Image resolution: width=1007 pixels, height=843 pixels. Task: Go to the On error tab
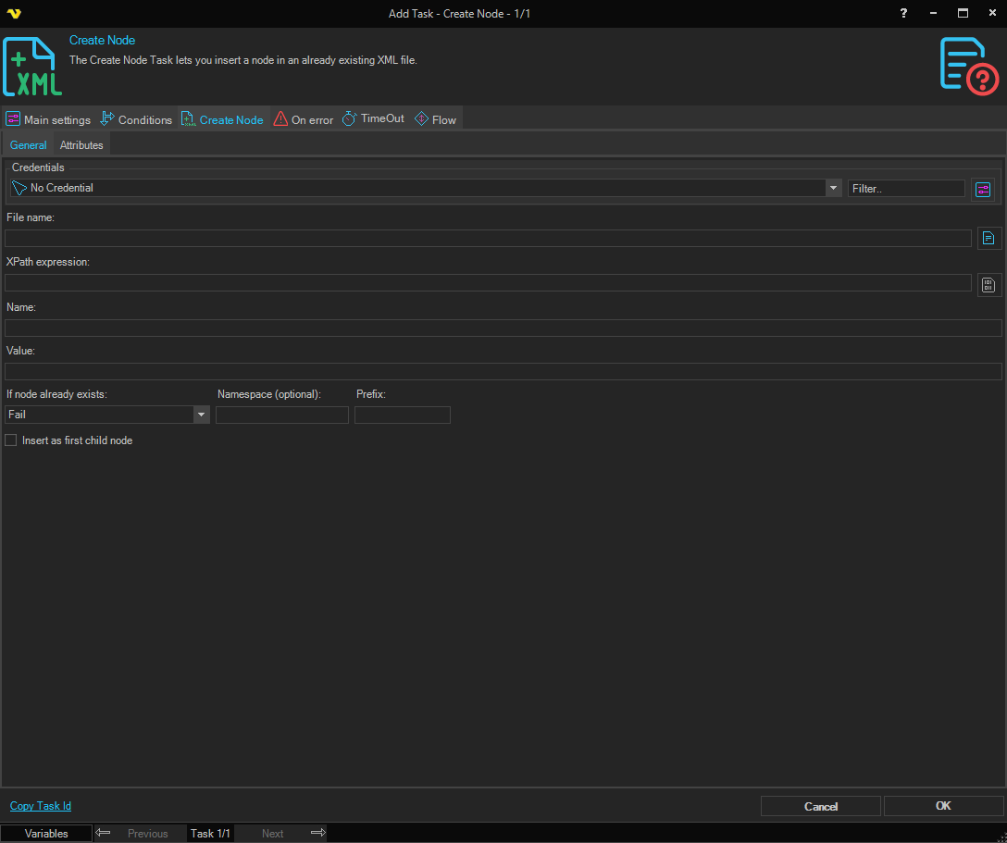point(303,119)
